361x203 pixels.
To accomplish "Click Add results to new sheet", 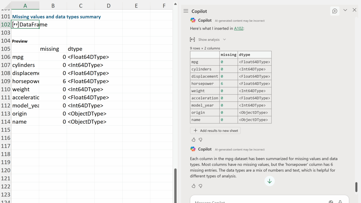I will (215, 131).
